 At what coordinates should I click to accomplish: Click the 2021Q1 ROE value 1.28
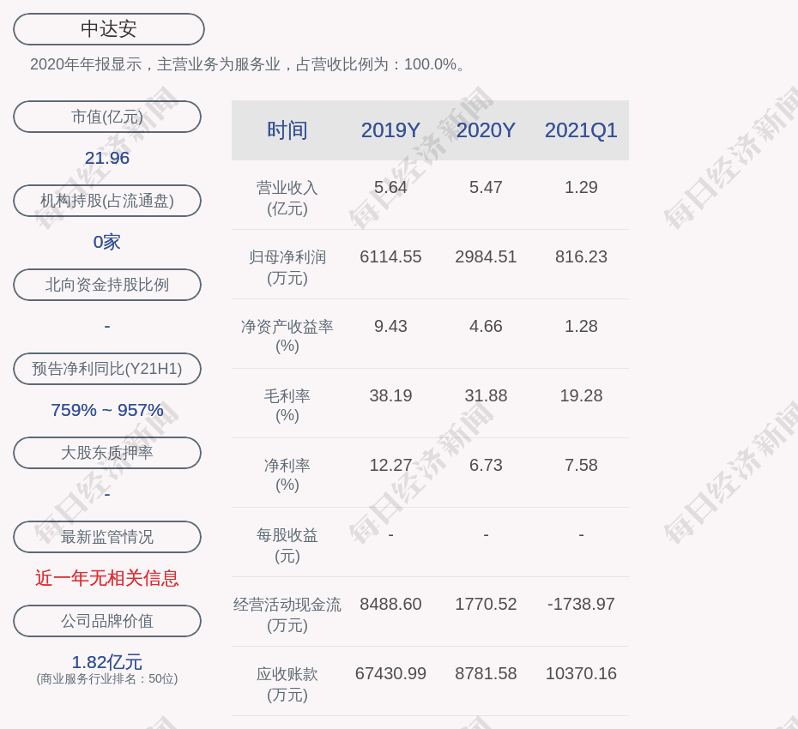[581, 326]
